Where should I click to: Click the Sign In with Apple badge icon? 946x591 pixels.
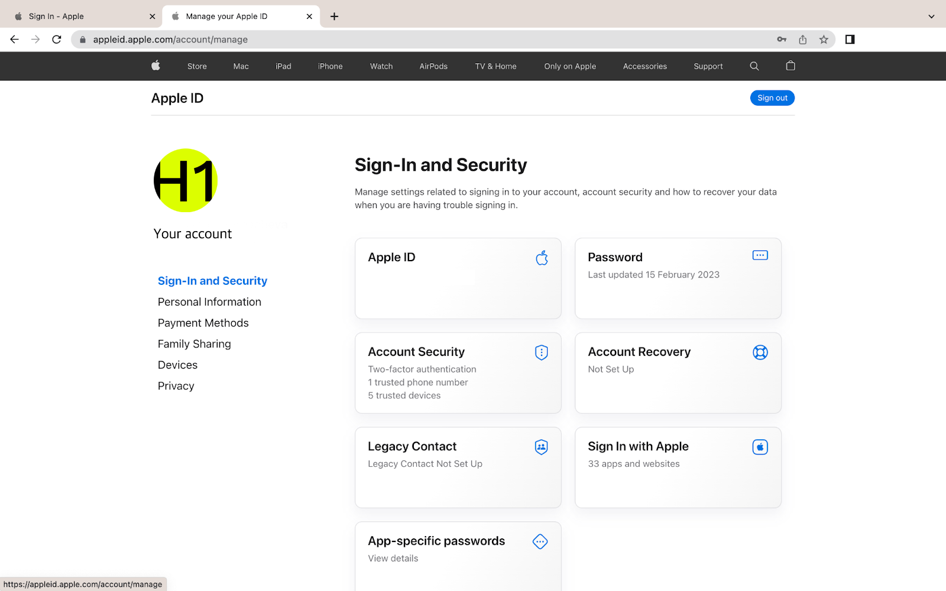[760, 447]
